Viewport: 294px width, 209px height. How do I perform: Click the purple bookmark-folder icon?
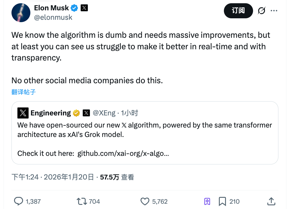207,201
